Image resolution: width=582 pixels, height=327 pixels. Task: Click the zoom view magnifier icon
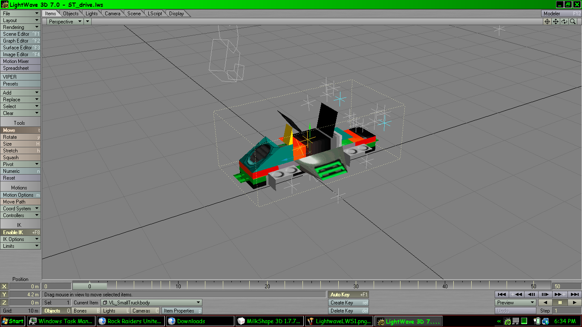coord(573,21)
